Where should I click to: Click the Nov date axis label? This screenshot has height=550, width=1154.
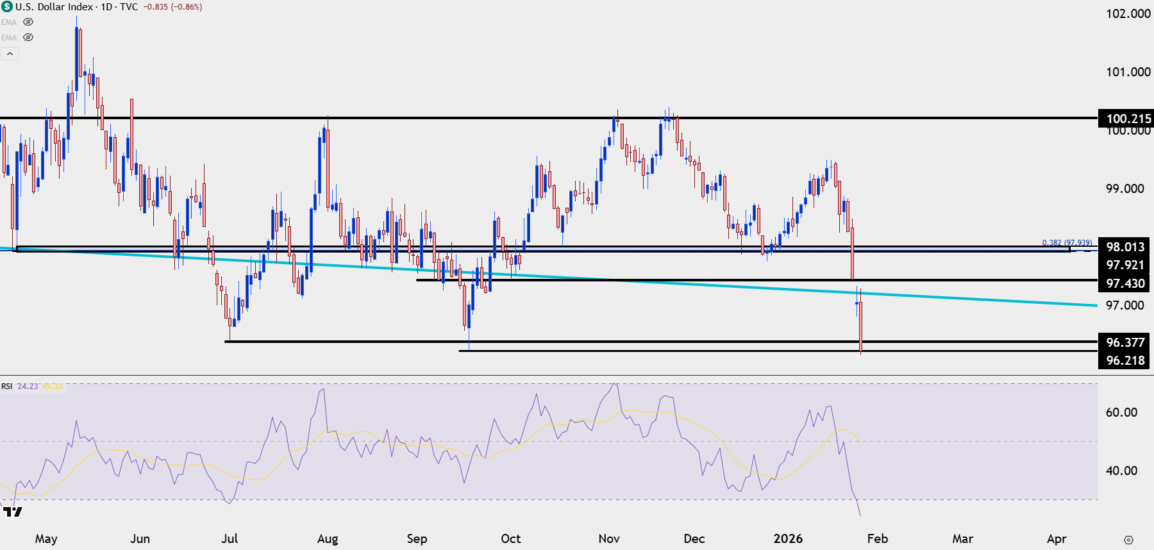pos(609,538)
